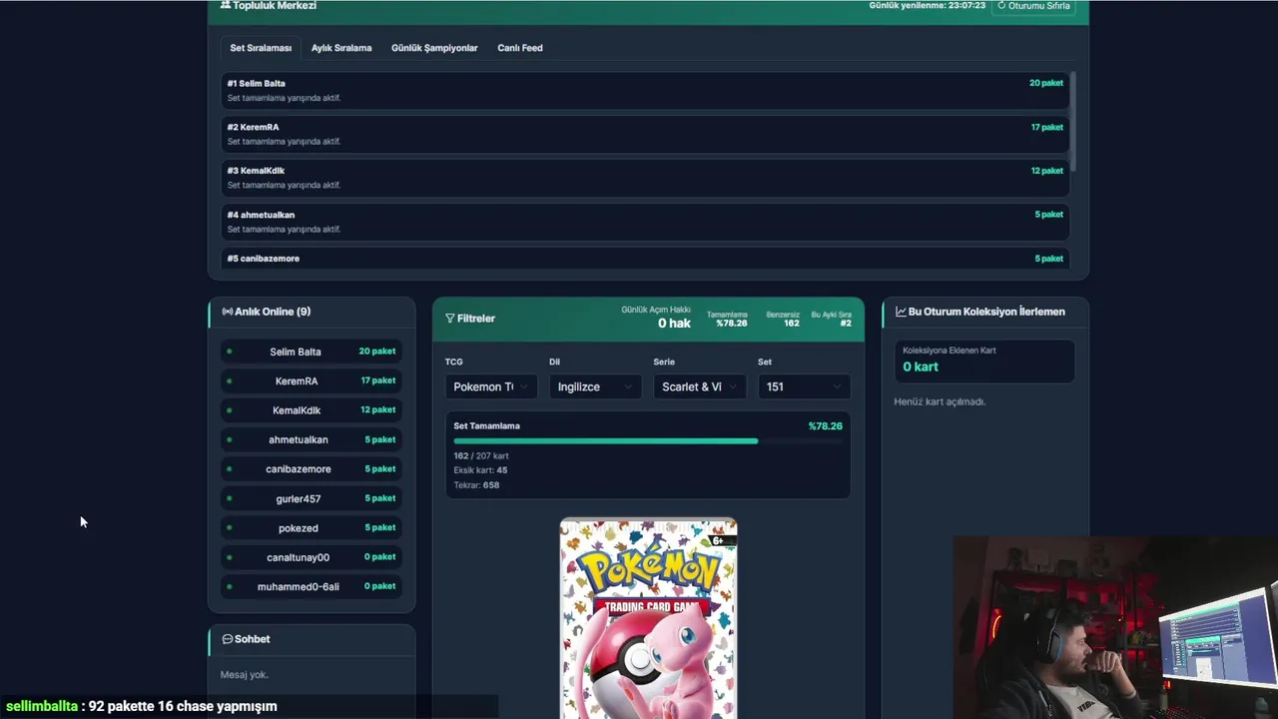Click the chart icon beside Bu Oturum Koleksiyon

pos(901,312)
